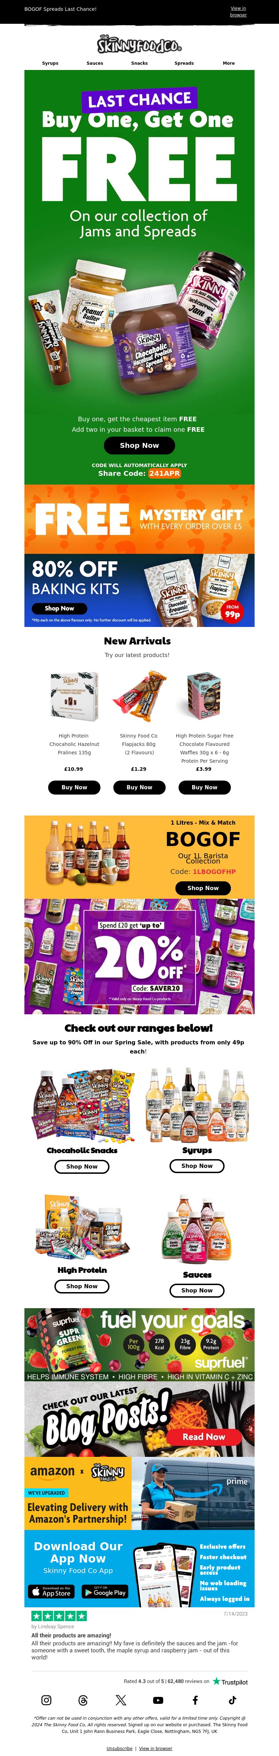Image resolution: width=279 pixels, height=1756 pixels.
Task: Open the Threads social icon
Action: coord(83,1700)
